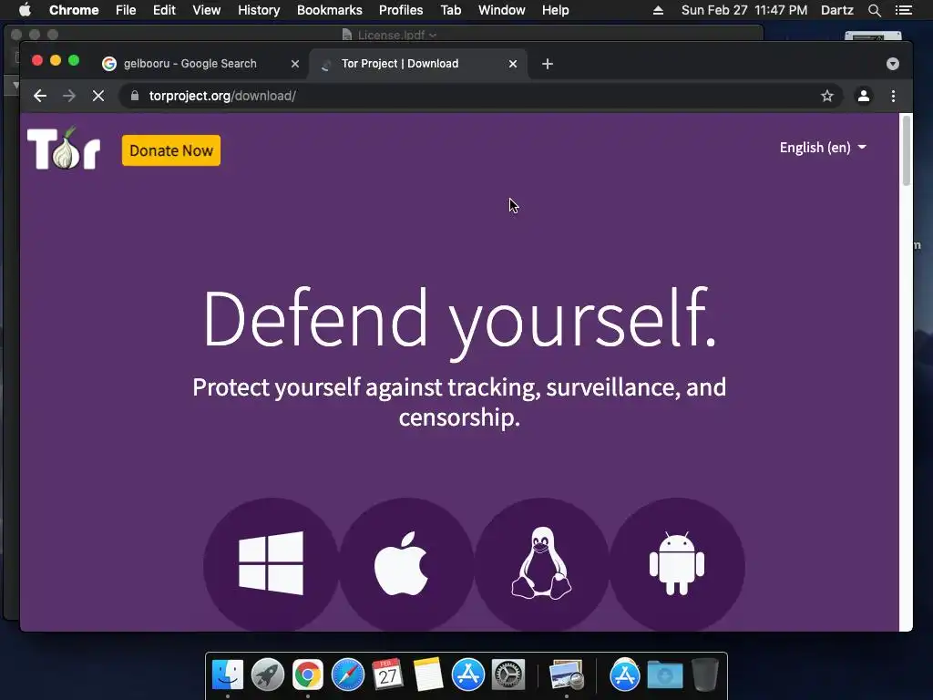Open the View menu
Viewport: 933px width, 700px height.
click(207, 10)
